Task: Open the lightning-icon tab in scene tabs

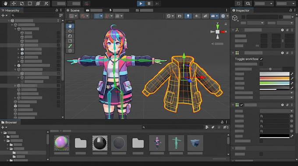Action: point(120,10)
